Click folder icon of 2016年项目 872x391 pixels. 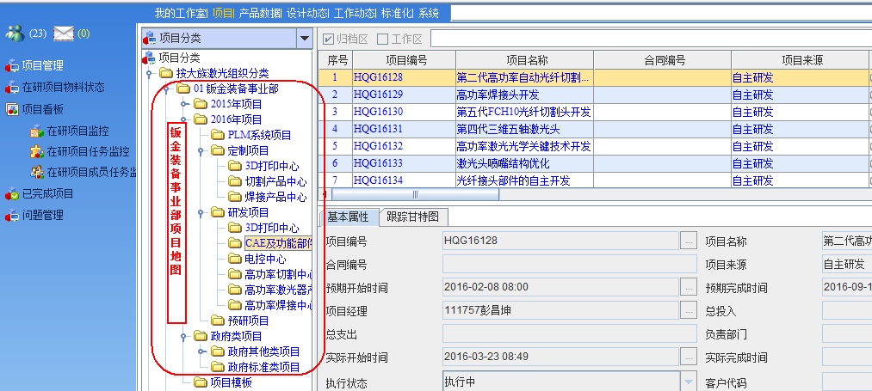201,119
